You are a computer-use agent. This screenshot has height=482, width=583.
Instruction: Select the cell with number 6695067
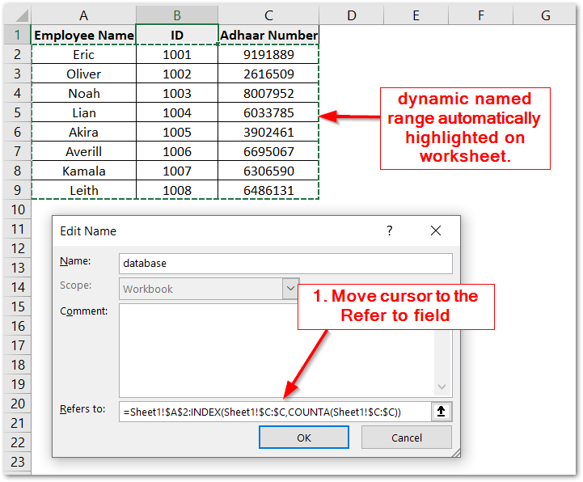(268, 151)
